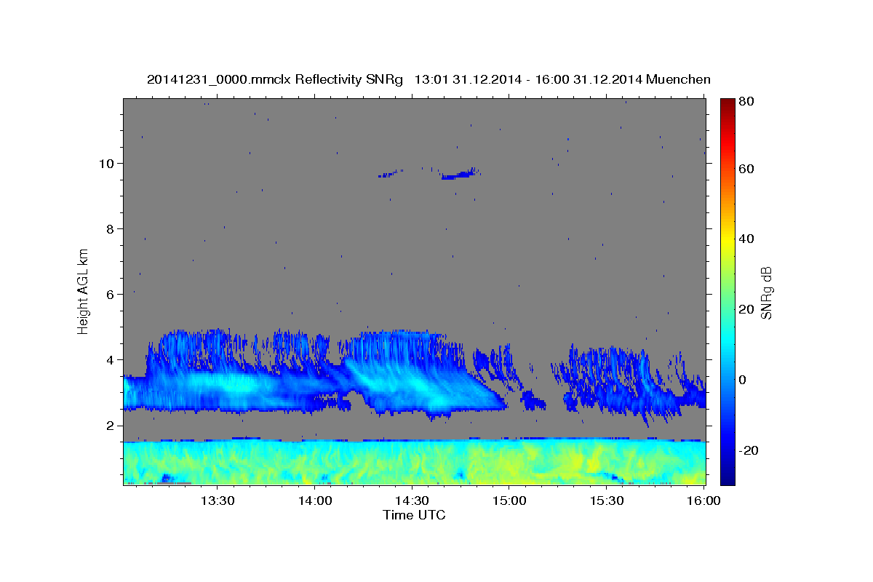Click the height tick label 6
The height and width of the screenshot is (582, 873).
pos(111,294)
